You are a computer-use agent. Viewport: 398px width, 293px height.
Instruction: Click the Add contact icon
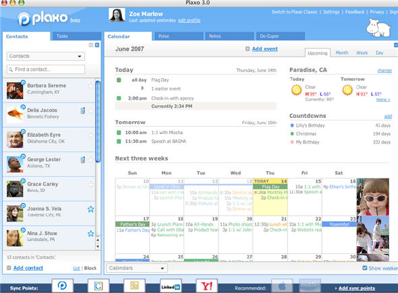pyautogui.click(x=9, y=267)
